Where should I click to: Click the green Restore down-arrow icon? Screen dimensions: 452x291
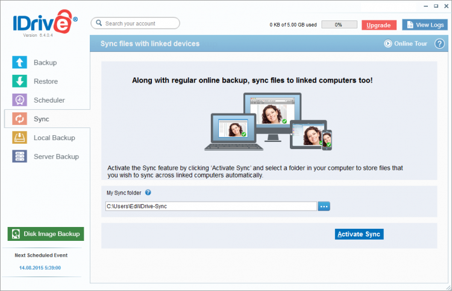[x=20, y=81]
